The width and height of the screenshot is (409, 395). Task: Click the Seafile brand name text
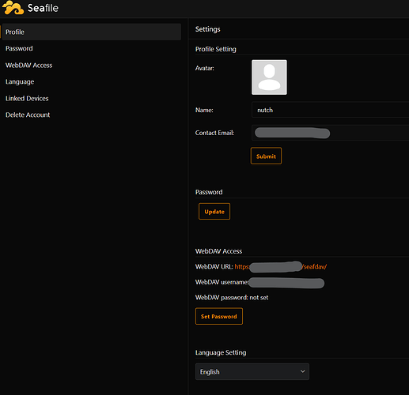[x=43, y=8]
